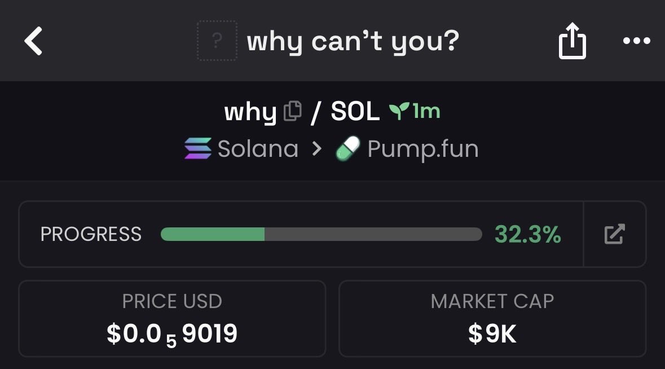Tap the 32.3% progress percentage
The height and width of the screenshot is (369, 665).
(527, 234)
